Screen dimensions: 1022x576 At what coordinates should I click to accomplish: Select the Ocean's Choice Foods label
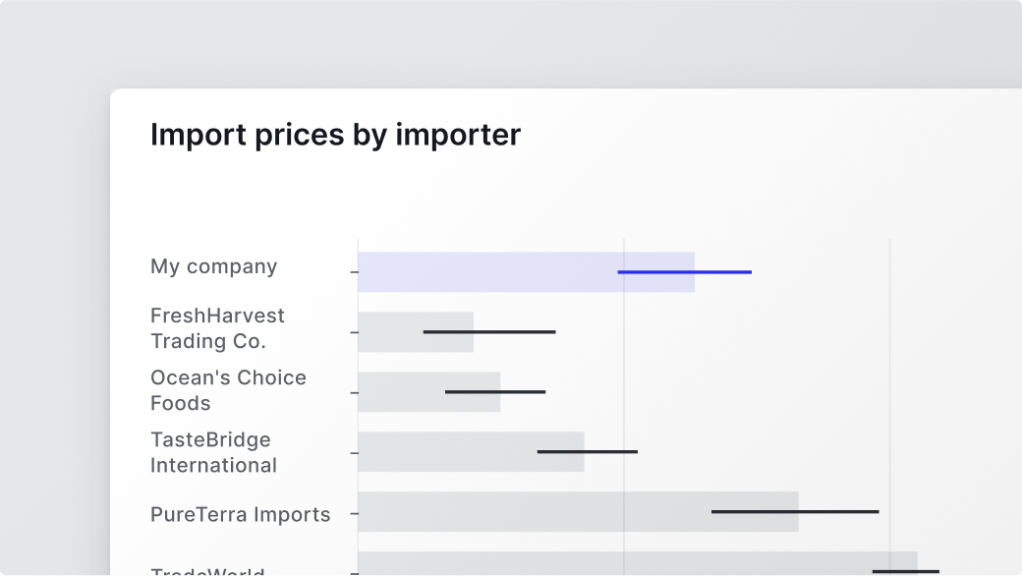pyautogui.click(x=228, y=390)
